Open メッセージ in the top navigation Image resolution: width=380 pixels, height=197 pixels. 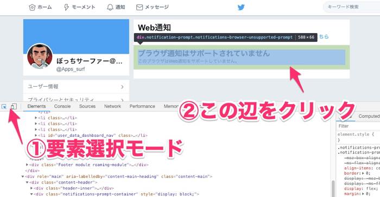[153, 7]
